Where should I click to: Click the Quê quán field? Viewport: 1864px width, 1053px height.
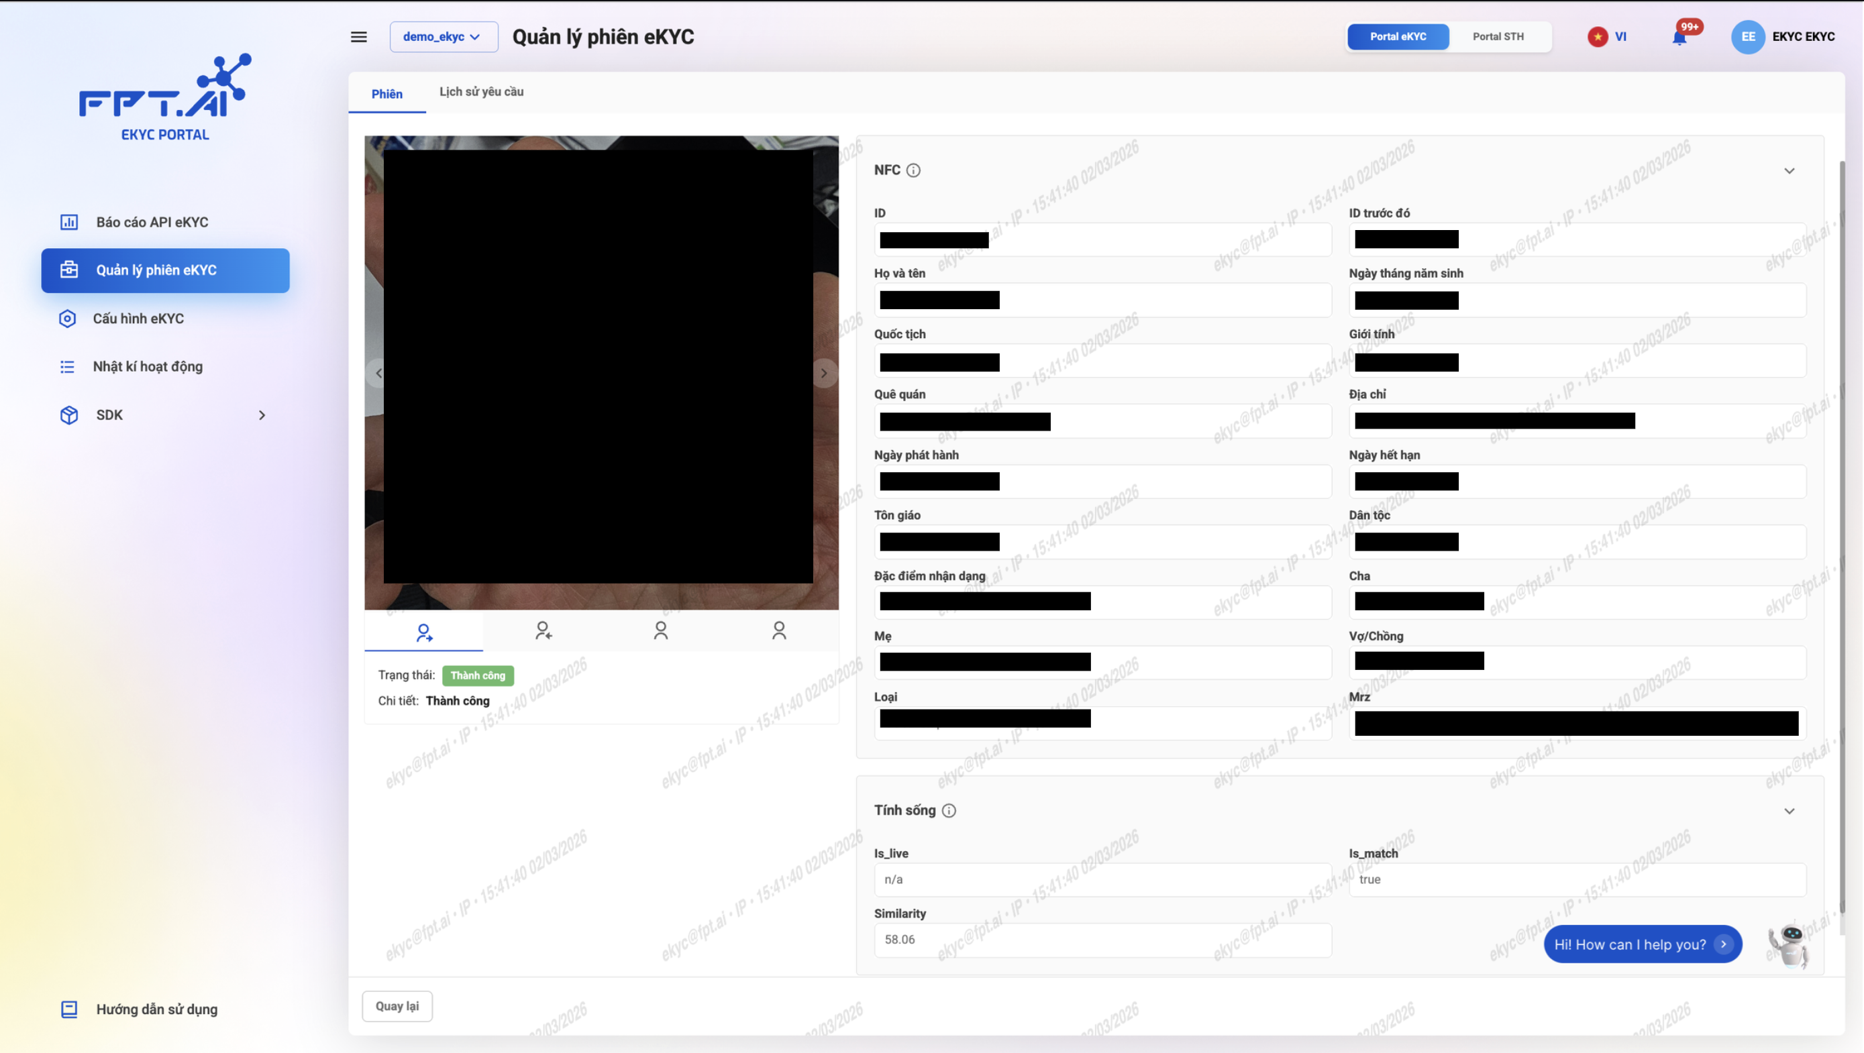pos(1103,421)
